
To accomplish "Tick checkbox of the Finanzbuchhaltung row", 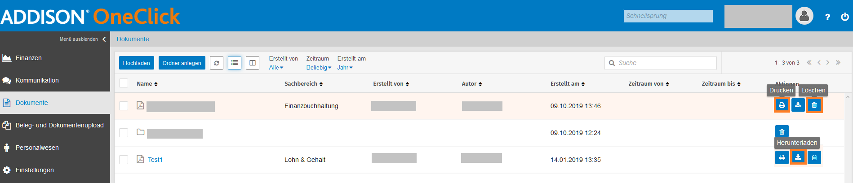I will pyautogui.click(x=124, y=106).
